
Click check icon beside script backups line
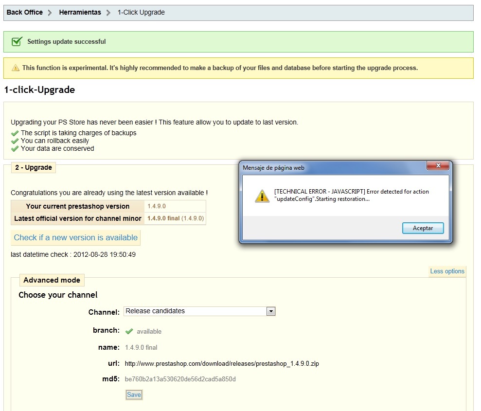(15, 133)
